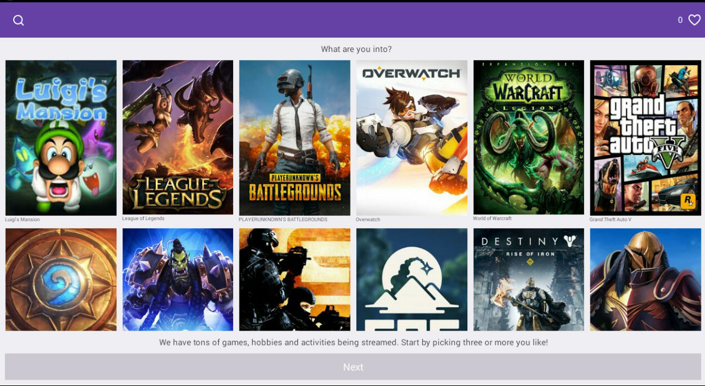Pick the armored orc character cover
Image resolution: width=705 pixels, height=386 pixels.
click(x=178, y=280)
